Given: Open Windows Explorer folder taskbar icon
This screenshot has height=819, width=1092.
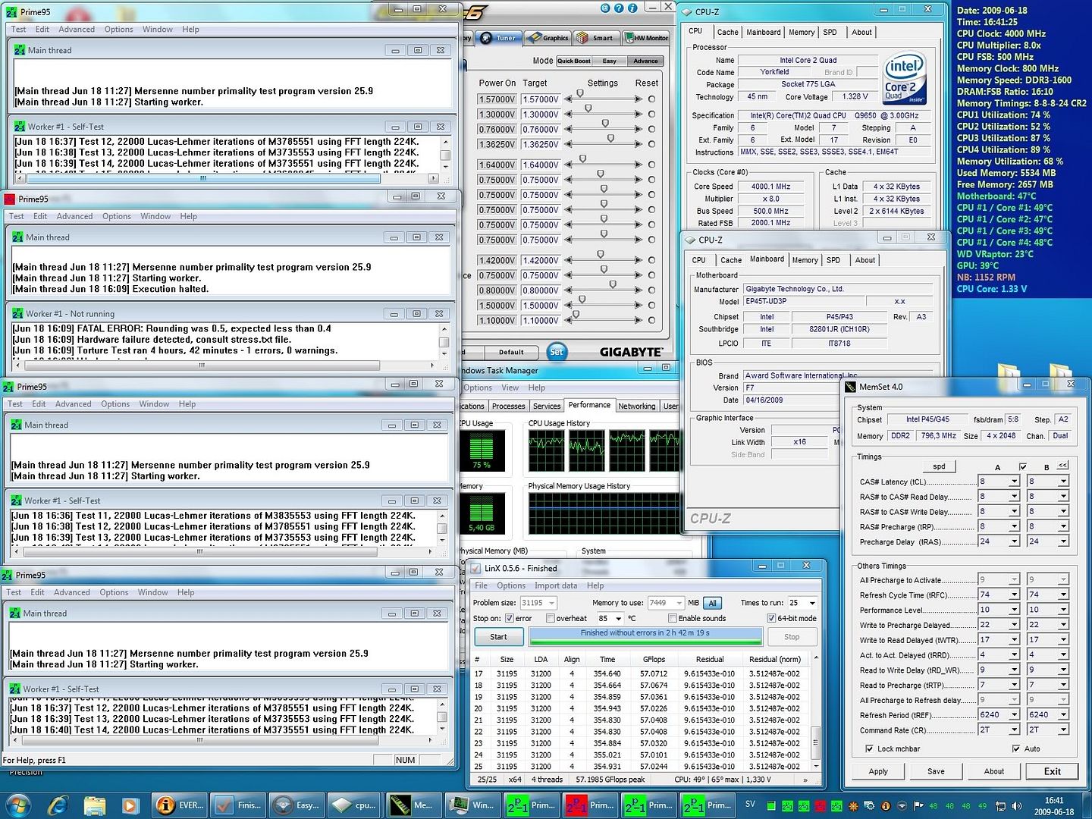Looking at the screenshot, I should tap(94, 805).
